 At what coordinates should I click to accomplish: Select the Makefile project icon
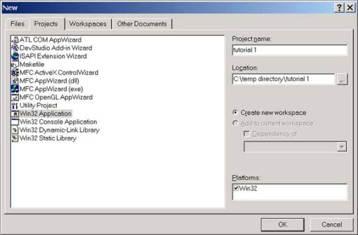pos(15,64)
